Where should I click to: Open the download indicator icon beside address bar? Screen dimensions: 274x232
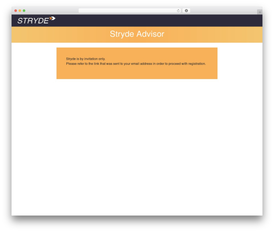click(x=186, y=11)
